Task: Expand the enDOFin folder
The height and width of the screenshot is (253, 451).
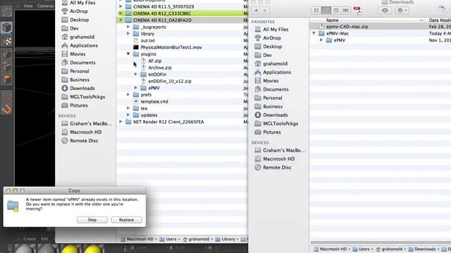Action: coord(136,74)
